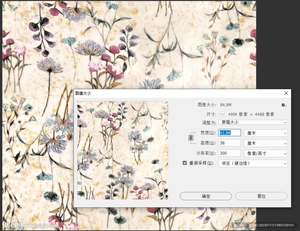Click the 高度 input field showing 38
Screen dimensions: 300x231
tap(229, 143)
